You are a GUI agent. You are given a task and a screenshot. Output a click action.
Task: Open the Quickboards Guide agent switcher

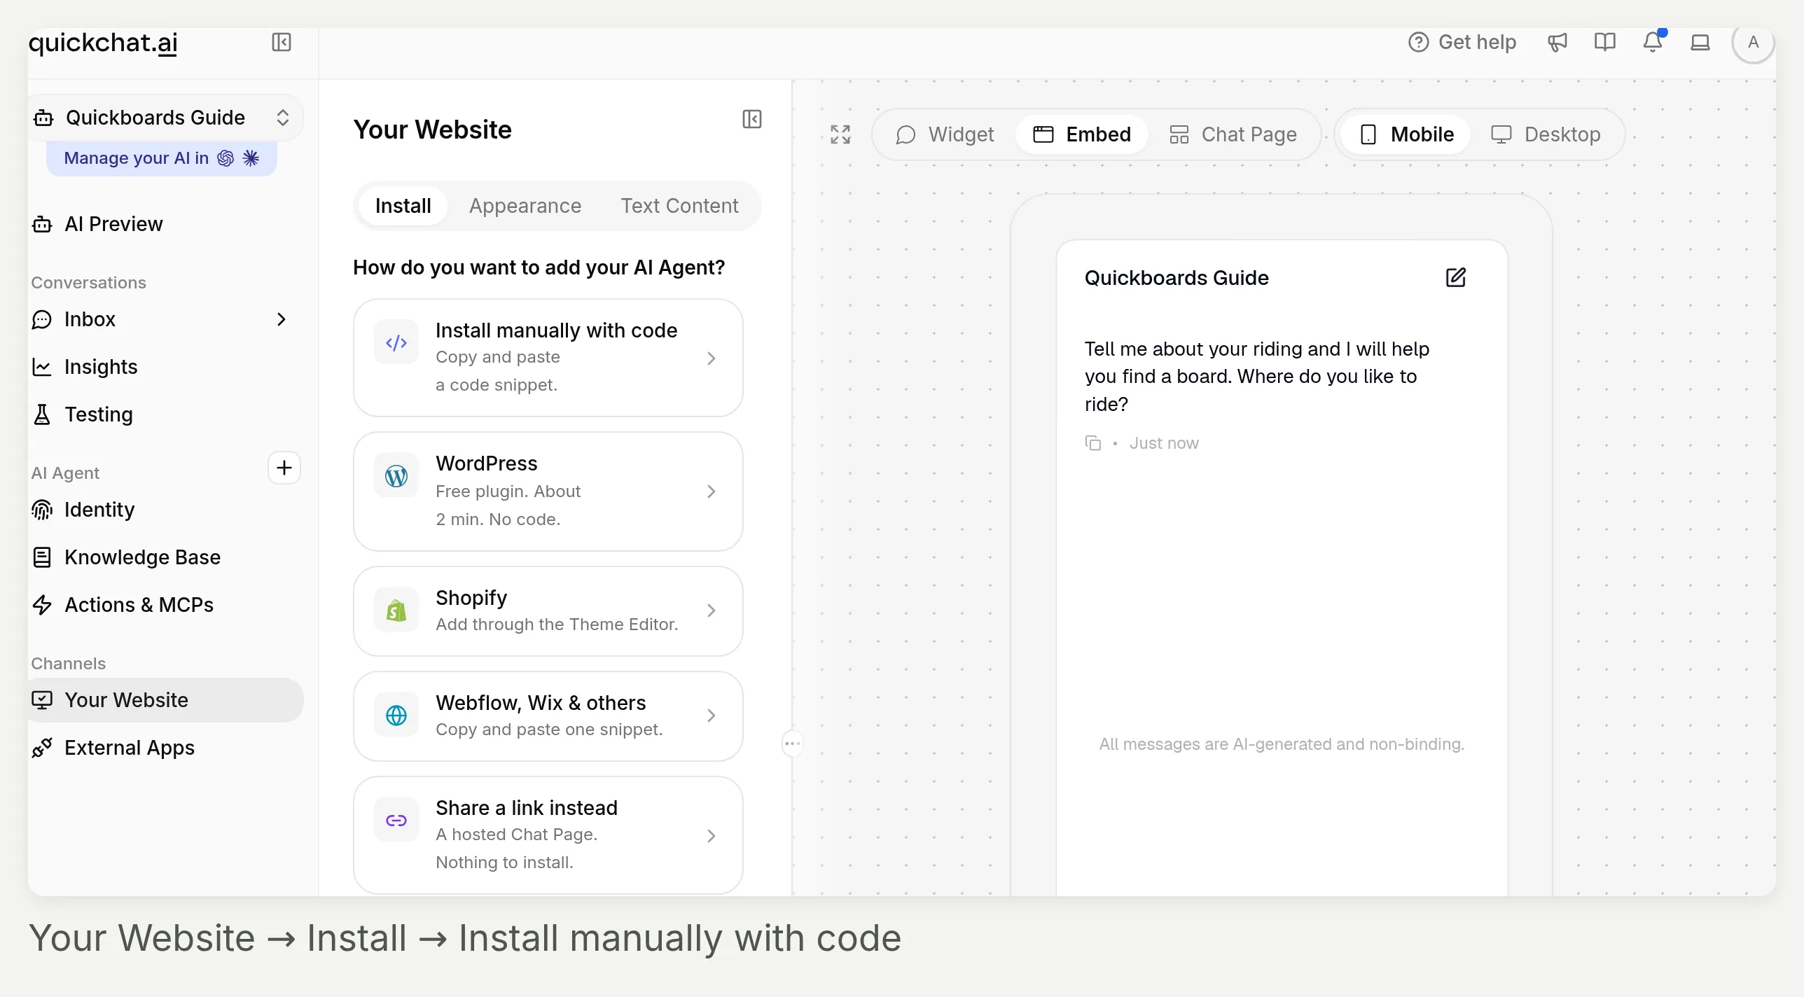click(165, 118)
